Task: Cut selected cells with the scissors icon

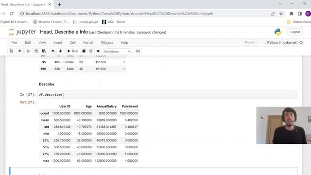Action: click(28, 51)
